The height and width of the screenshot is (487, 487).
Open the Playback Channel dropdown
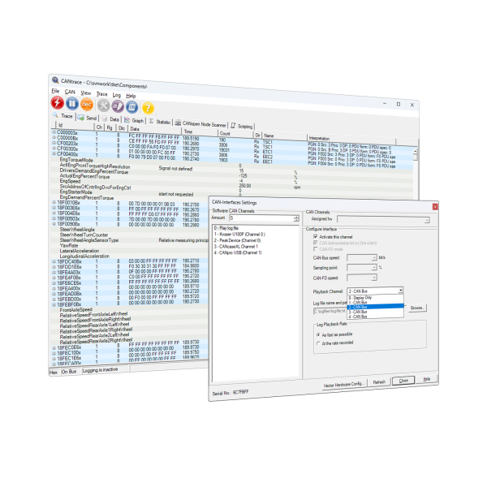click(400, 290)
